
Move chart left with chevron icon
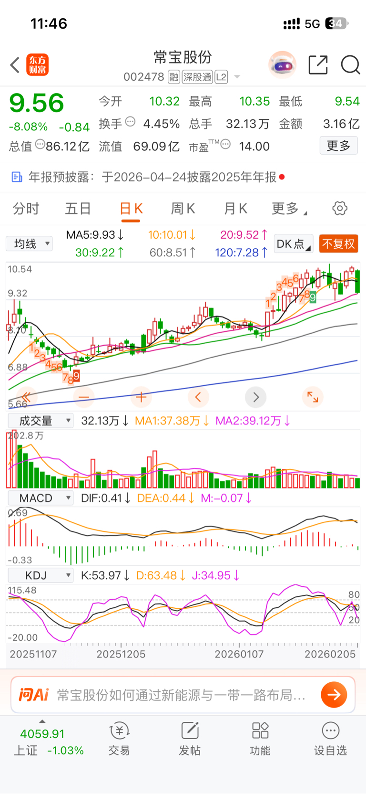click(198, 397)
